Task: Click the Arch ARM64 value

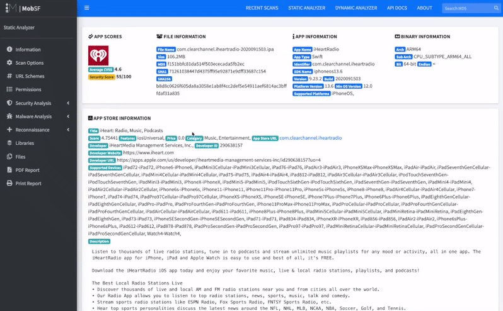Action: [413, 49]
